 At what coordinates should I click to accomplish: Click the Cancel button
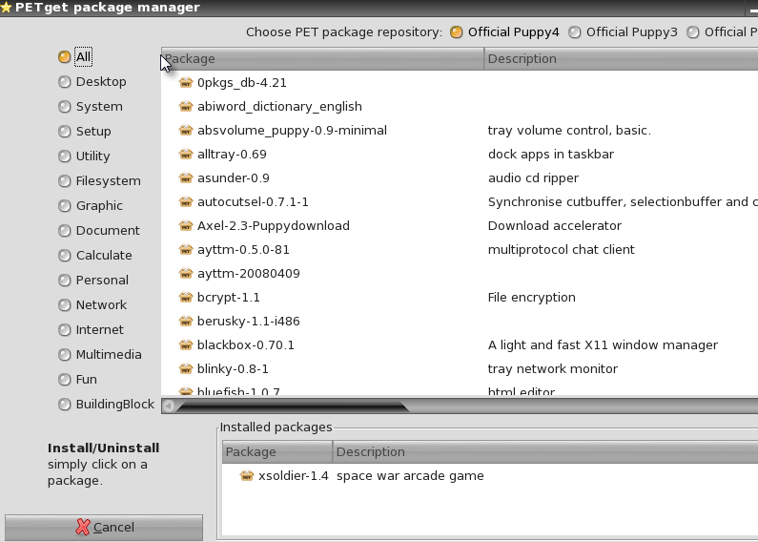coord(104,527)
